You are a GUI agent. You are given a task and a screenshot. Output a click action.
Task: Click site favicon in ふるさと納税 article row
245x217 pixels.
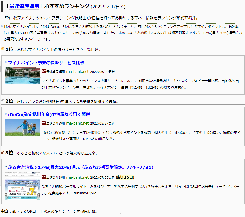click(44, 177)
